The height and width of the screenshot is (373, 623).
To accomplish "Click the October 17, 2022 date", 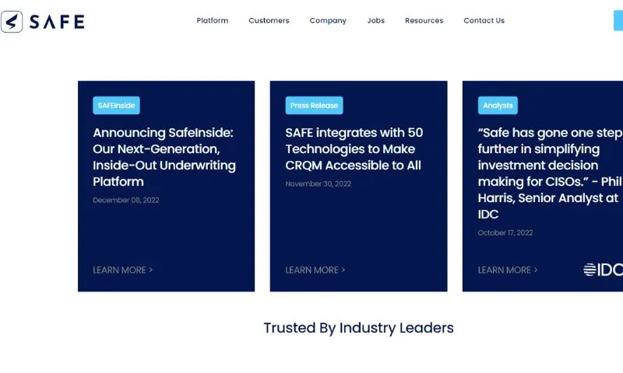I will click(x=505, y=232).
